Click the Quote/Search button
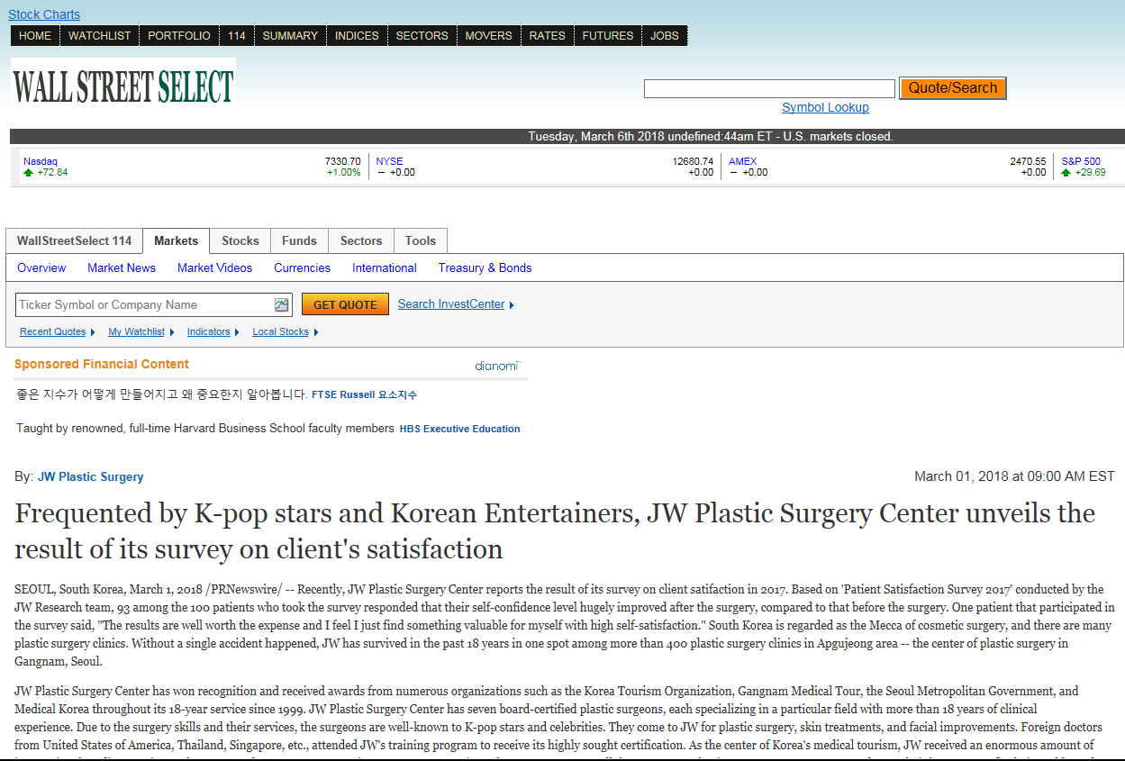This screenshot has width=1125, height=761. [953, 88]
